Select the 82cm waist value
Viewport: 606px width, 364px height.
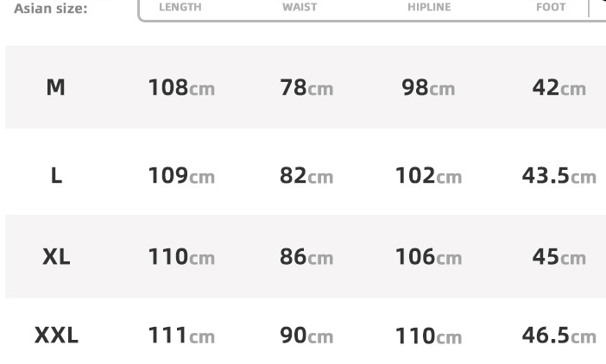pos(306,176)
